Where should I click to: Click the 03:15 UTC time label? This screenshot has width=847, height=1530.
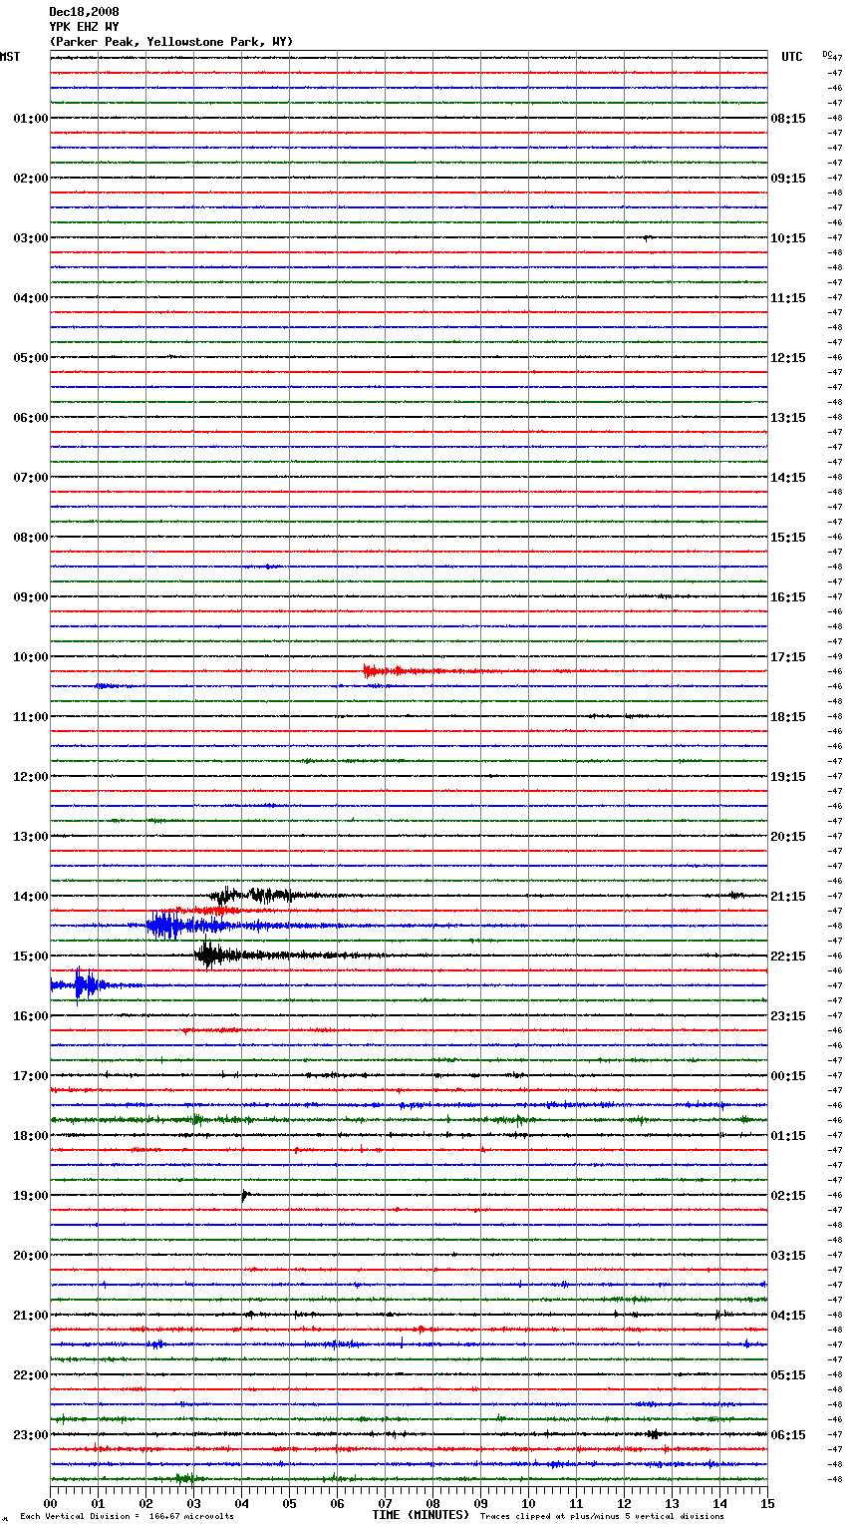(788, 1256)
